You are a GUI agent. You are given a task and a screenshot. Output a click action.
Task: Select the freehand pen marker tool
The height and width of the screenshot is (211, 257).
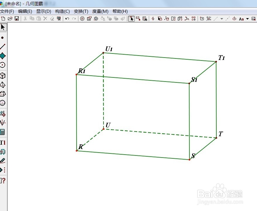click(x=3, y=161)
